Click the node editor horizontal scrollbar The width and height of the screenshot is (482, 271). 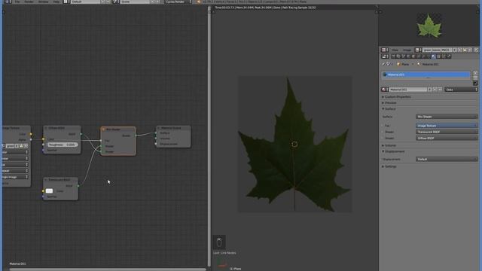pos(108,269)
